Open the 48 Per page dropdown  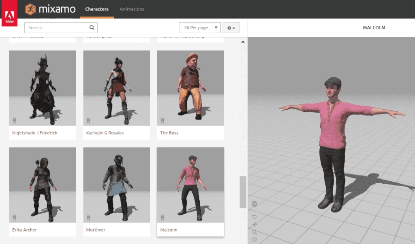point(199,27)
